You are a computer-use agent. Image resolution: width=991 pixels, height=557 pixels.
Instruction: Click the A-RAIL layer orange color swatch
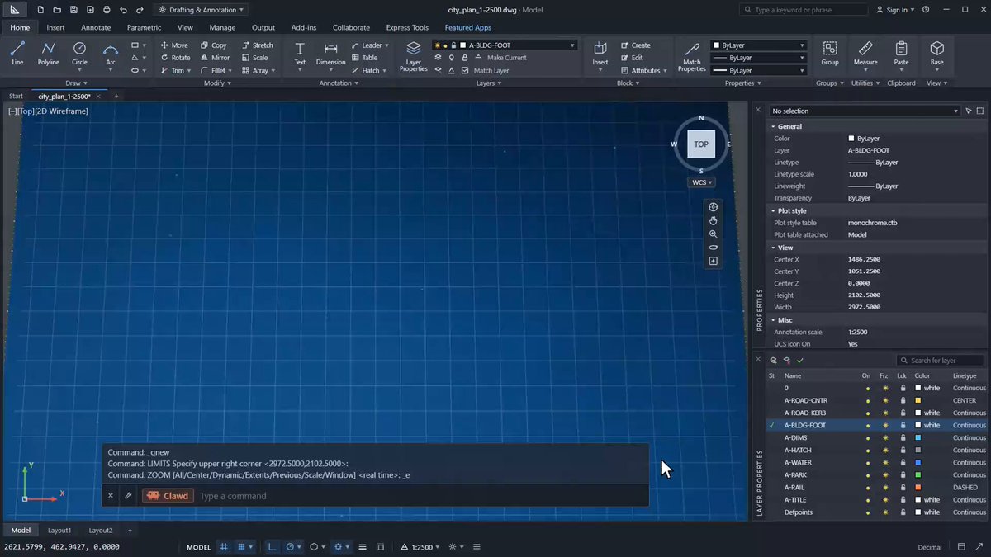[x=918, y=488]
